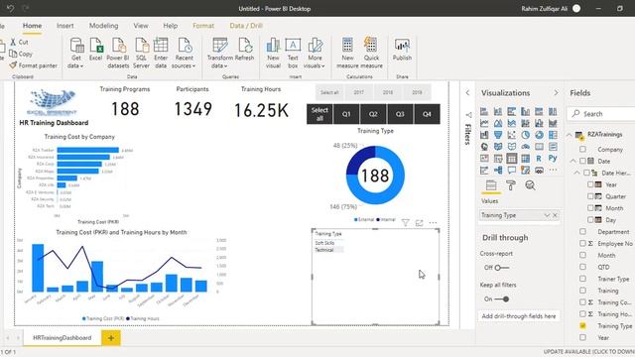Select the waterfall chart visual
This screenshot has height=357, width=635.
484,135
